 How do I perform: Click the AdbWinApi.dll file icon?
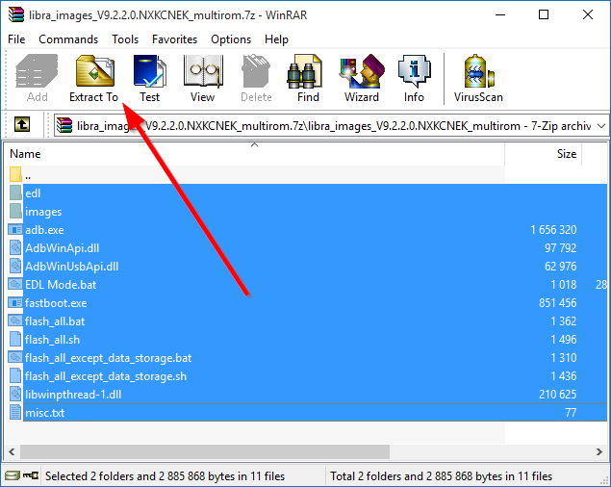click(15, 247)
